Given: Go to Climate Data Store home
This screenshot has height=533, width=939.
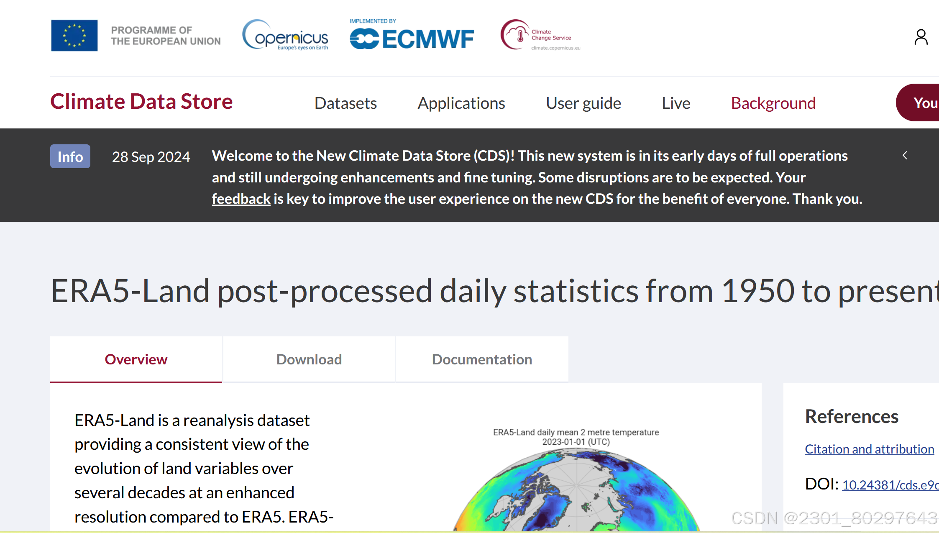Looking at the screenshot, I should pos(141,101).
